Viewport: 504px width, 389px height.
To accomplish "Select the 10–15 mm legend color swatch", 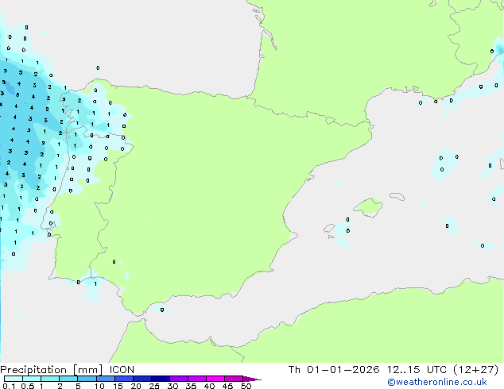I will click(105, 379).
